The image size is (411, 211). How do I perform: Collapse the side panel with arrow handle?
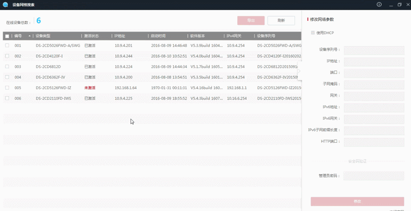[299, 71]
